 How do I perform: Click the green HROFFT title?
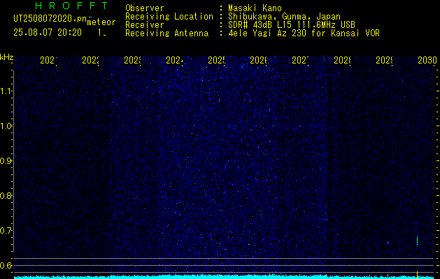click(x=72, y=6)
